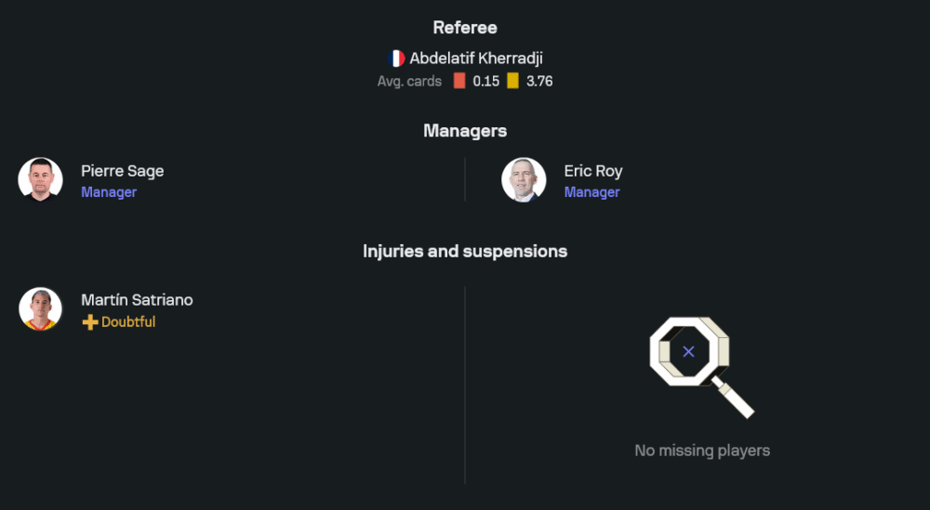This screenshot has height=510, width=930.
Task: Open the Martín Satriano player link
Action: pyautogui.click(x=137, y=300)
